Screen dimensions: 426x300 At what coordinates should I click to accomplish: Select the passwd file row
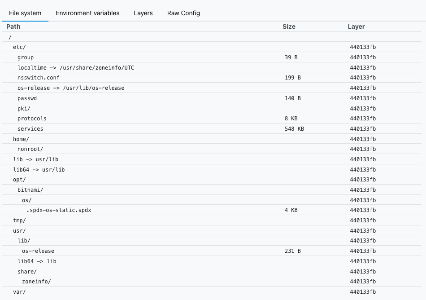(x=26, y=98)
